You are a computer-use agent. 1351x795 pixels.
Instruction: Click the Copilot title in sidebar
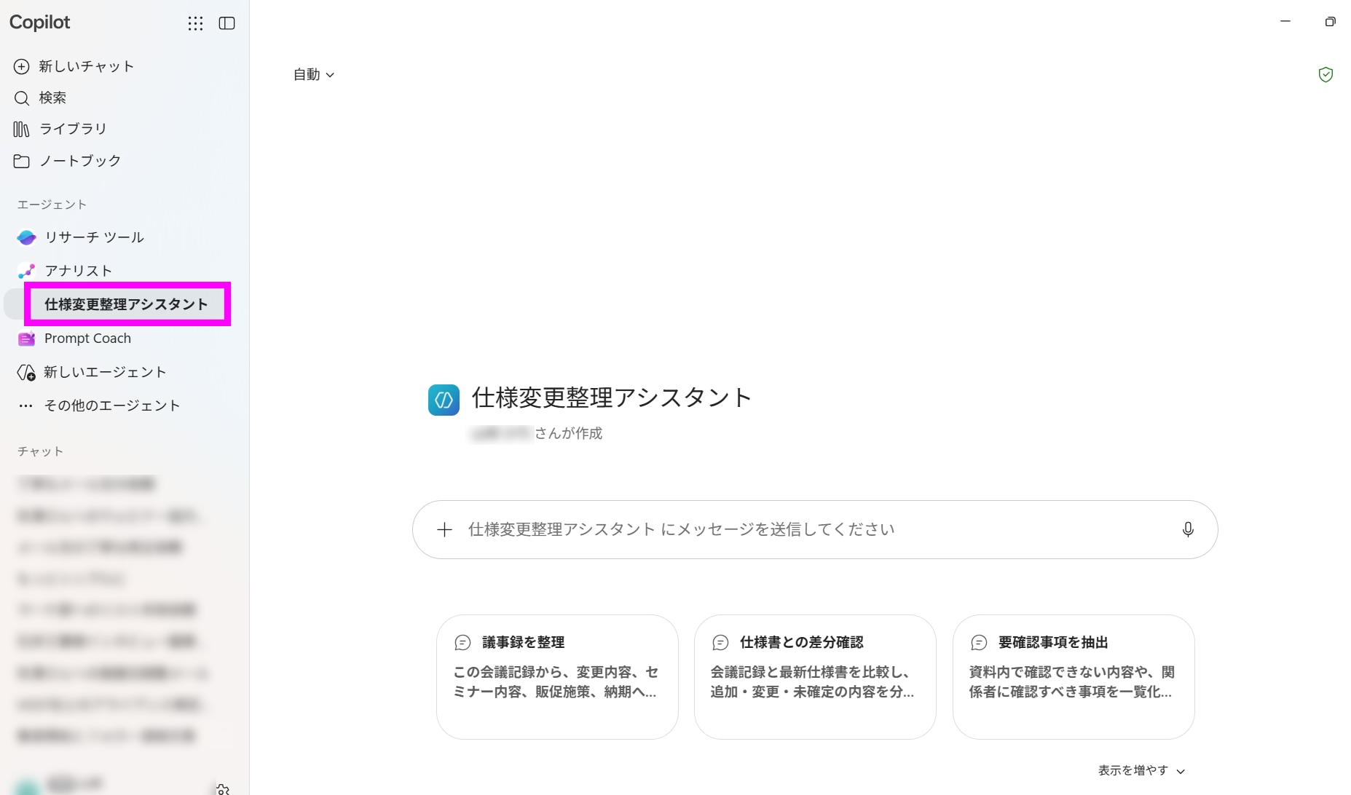click(40, 23)
